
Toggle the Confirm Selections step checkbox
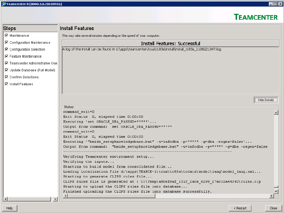[6, 77]
